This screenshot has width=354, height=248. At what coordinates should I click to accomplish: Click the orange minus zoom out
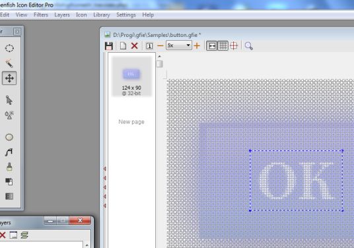(160, 46)
